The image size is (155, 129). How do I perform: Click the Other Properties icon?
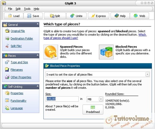(x=7, y=77)
